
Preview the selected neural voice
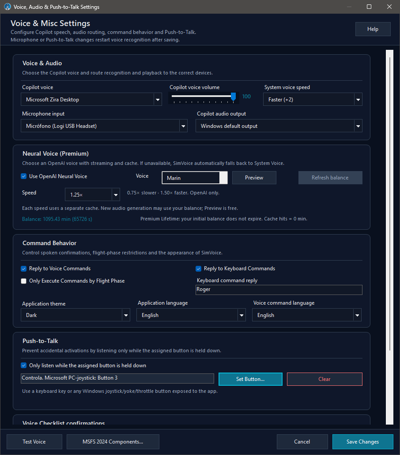(254, 178)
